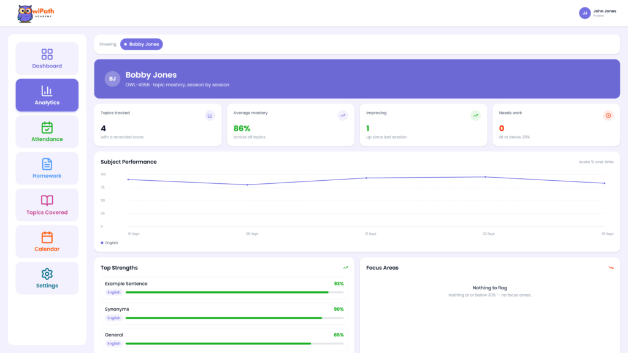The width and height of the screenshot is (628, 353).
Task: Click the Nothing to flag message
Action: 490,288
